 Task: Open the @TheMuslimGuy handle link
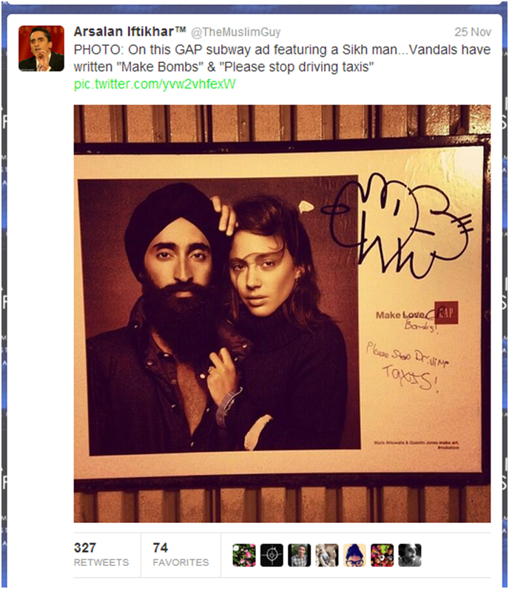coord(235,33)
